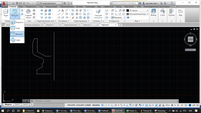Expand the Сечение panel
This screenshot has width=201, height=113.
coord(97,21)
